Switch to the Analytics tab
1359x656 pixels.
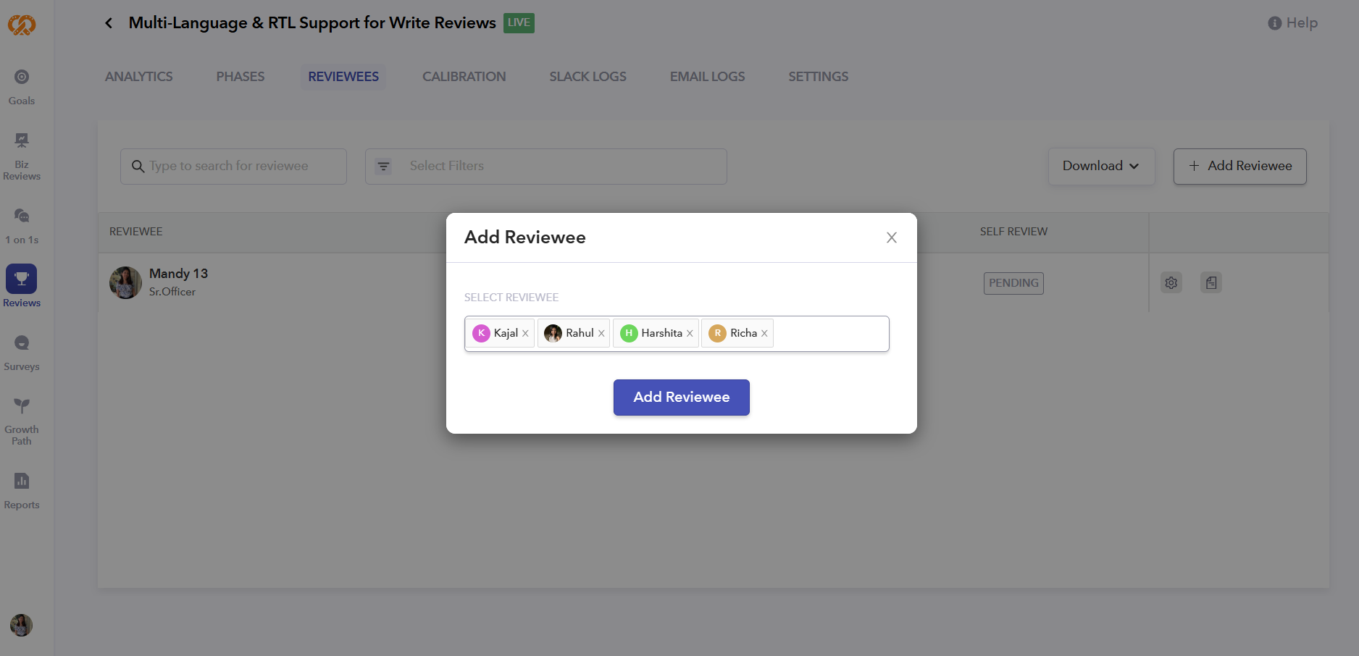(x=138, y=77)
